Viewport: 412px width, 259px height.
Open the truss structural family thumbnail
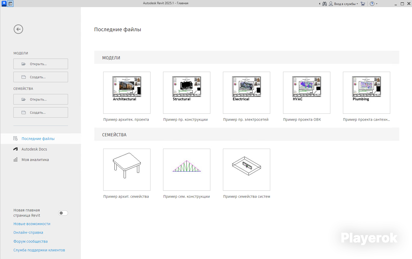point(187,170)
